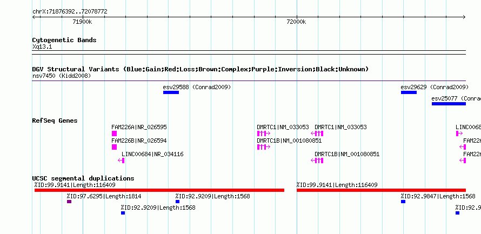Select the purple nsv7450 inversion line
481x234 pixels.
[x=249, y=81]
